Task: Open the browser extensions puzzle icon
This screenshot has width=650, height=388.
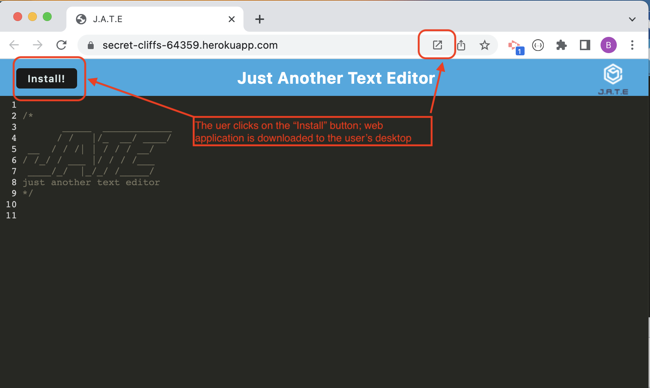Action: (561, 45)
